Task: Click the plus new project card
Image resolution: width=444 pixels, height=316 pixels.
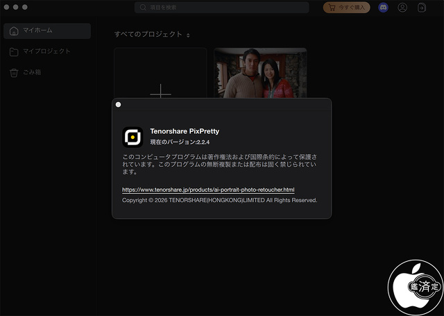Action: [160, 73]
